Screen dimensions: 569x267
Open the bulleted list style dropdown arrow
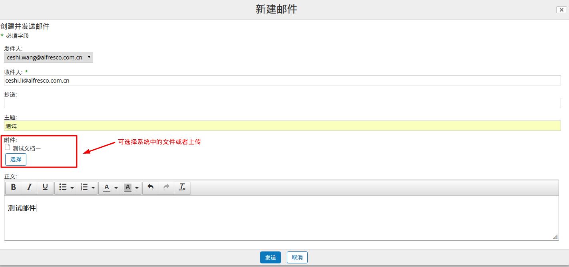(72, 188)
